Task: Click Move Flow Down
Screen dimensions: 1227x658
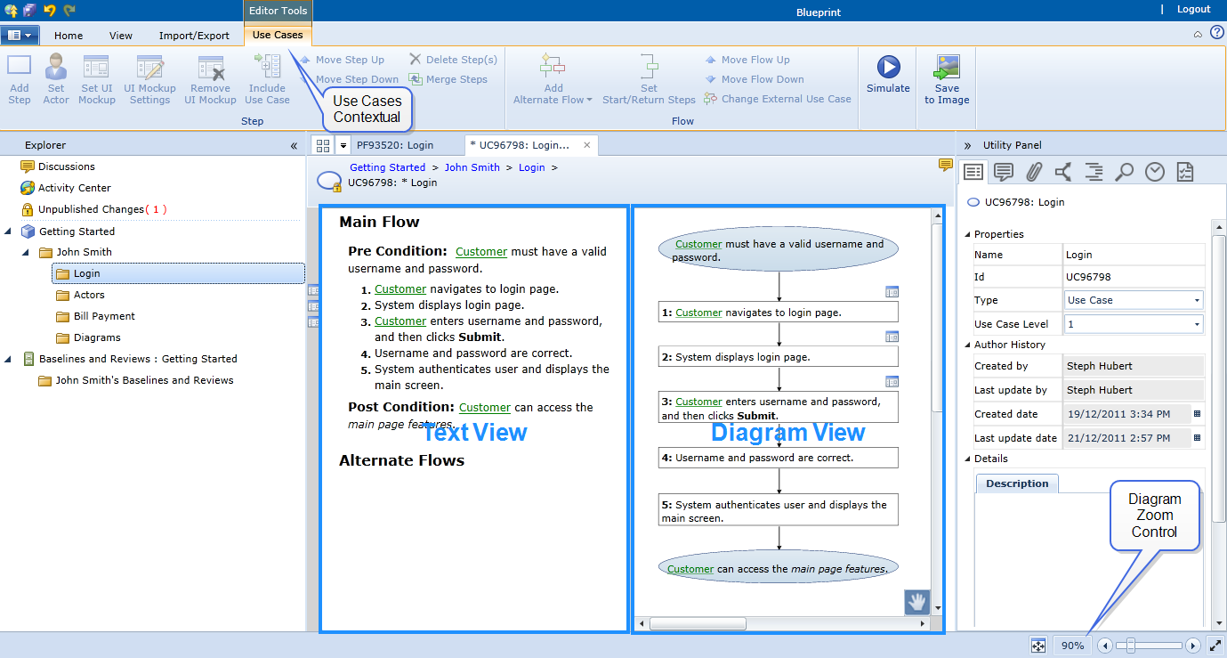Action: [755, 79]
